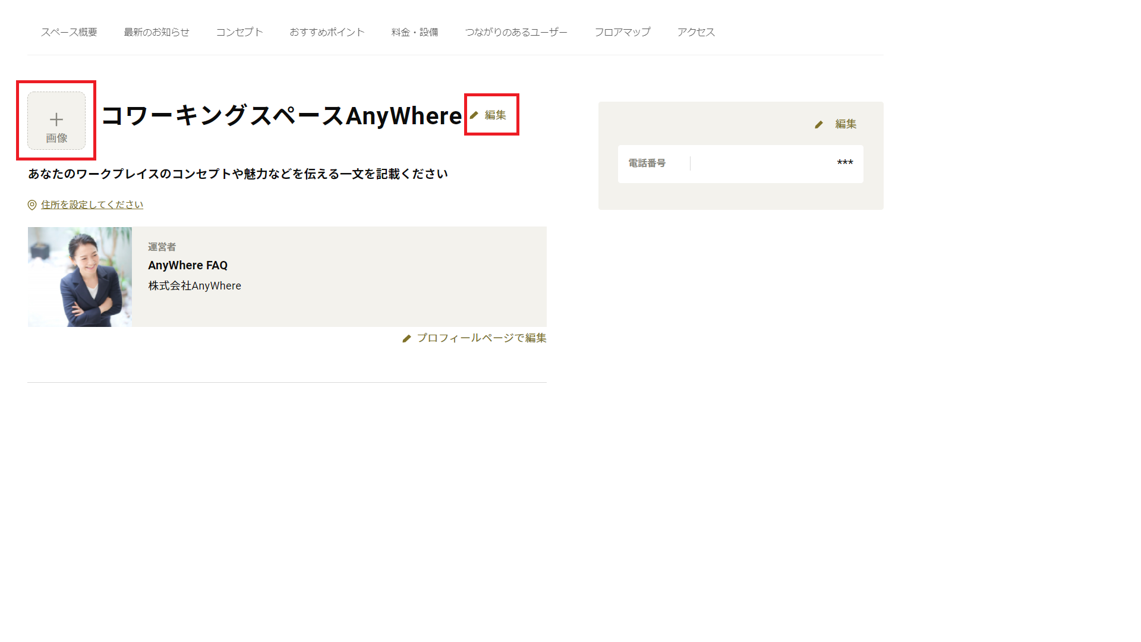Click the operator profile photo
Image resolution: width=1141 pixels, height=642 pixels.
point(80,277)
